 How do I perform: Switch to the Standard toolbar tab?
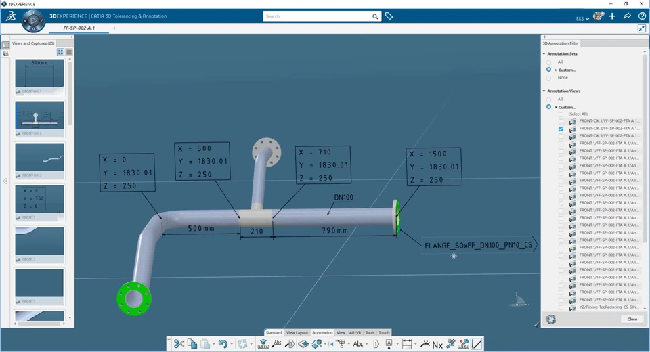274,332
